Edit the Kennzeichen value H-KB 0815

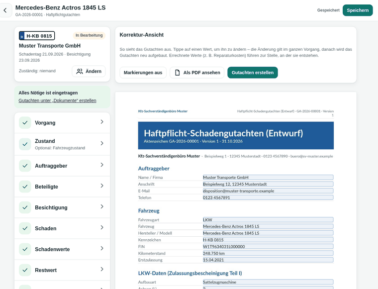[x=268, y=240]
